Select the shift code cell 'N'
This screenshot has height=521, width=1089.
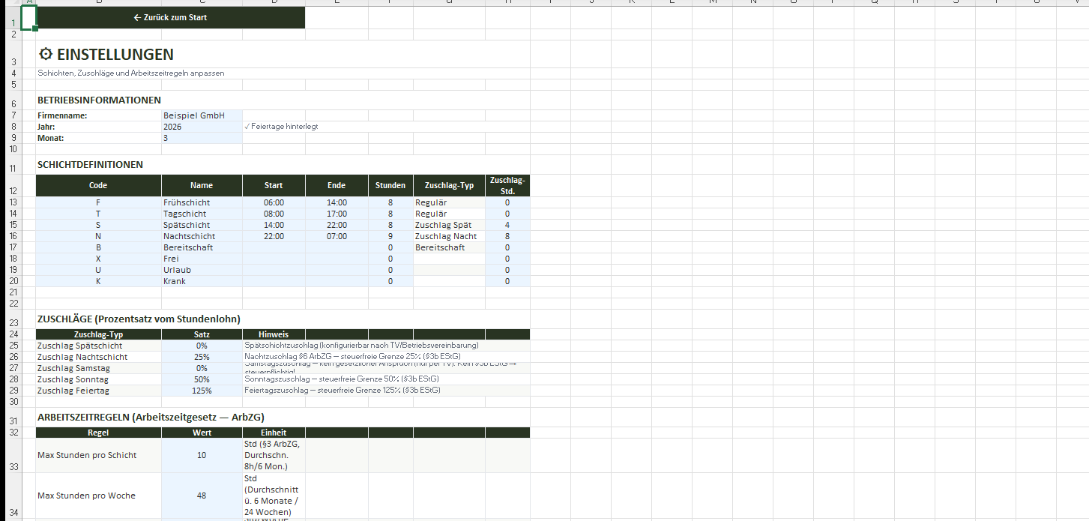(98, 236)
